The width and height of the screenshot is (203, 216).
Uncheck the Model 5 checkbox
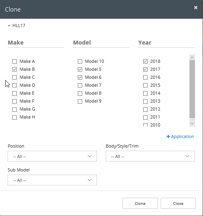point(80,70)
